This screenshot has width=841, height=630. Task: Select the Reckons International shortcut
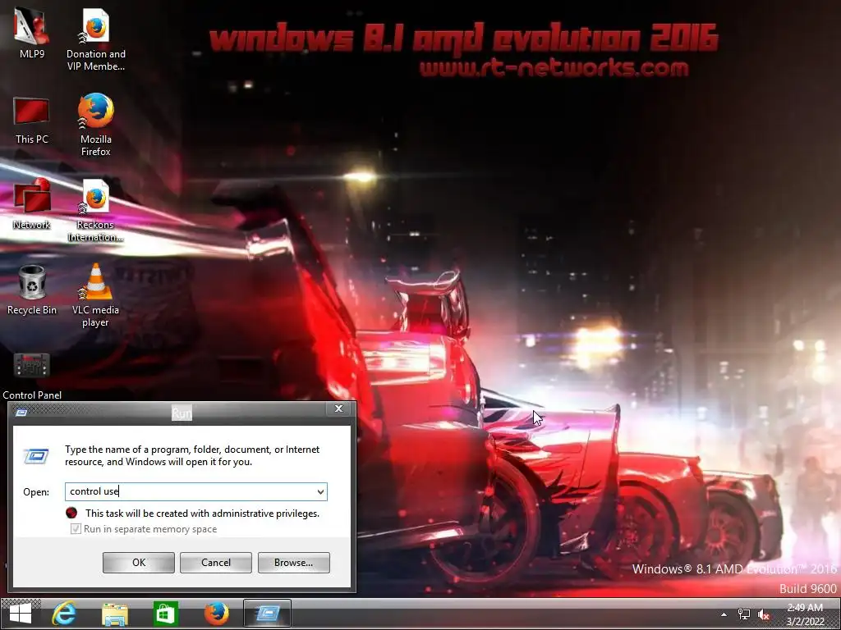[x=95, y=211]
